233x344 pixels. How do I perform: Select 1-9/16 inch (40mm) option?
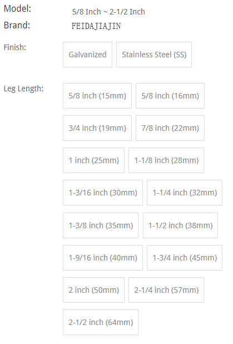[x=103, y=258]
